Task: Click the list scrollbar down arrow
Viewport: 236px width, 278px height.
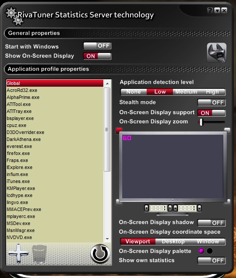Action: 107,239
